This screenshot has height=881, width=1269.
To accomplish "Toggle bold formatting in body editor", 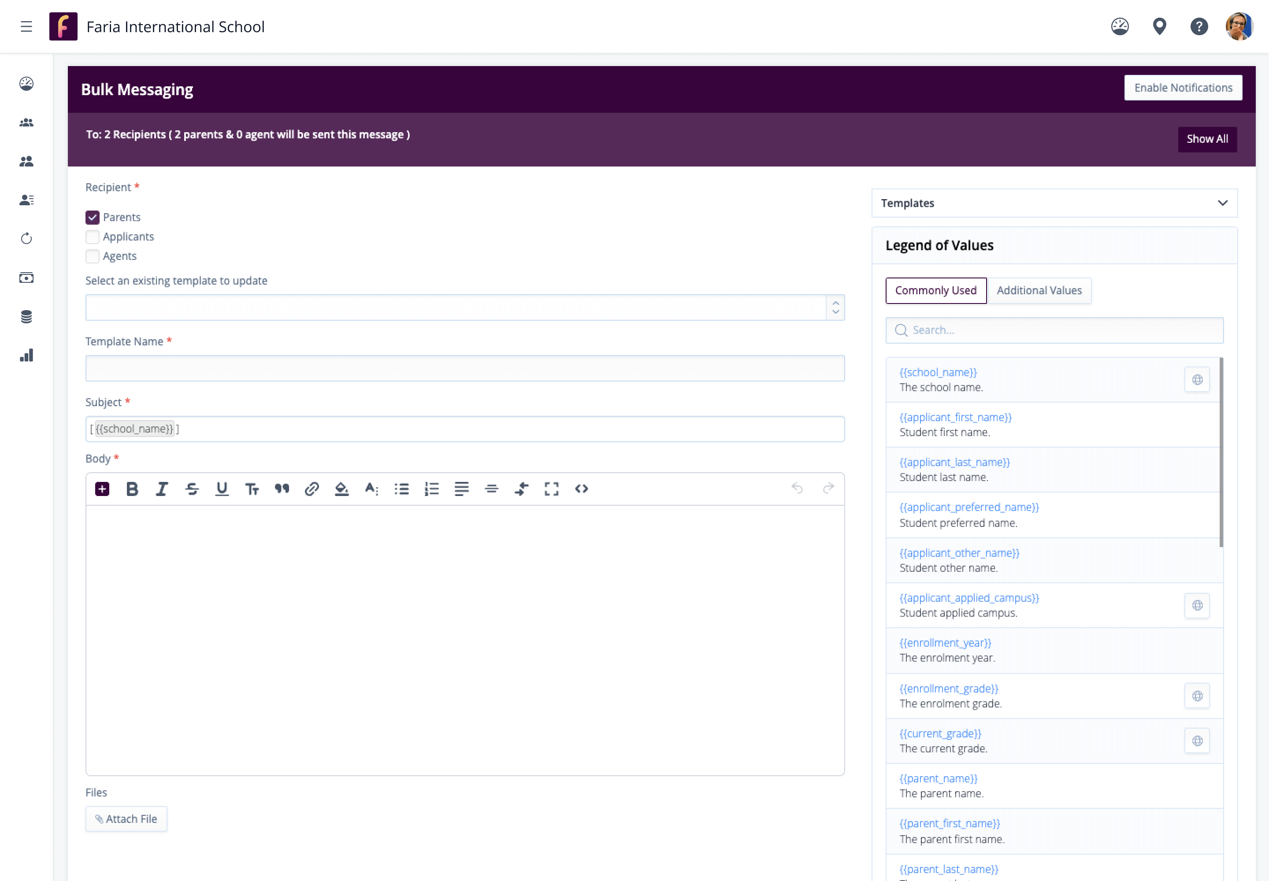I will 132,489.
